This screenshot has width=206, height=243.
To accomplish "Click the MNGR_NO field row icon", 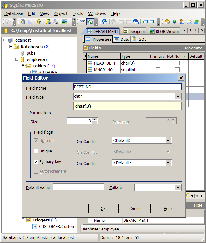I will [x=90, y=70].
